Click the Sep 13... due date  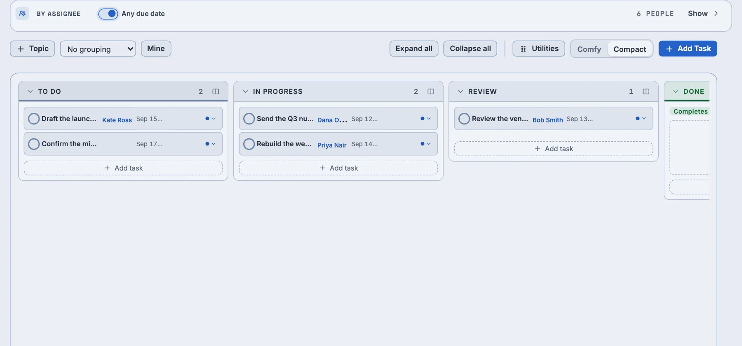point(580,119)
